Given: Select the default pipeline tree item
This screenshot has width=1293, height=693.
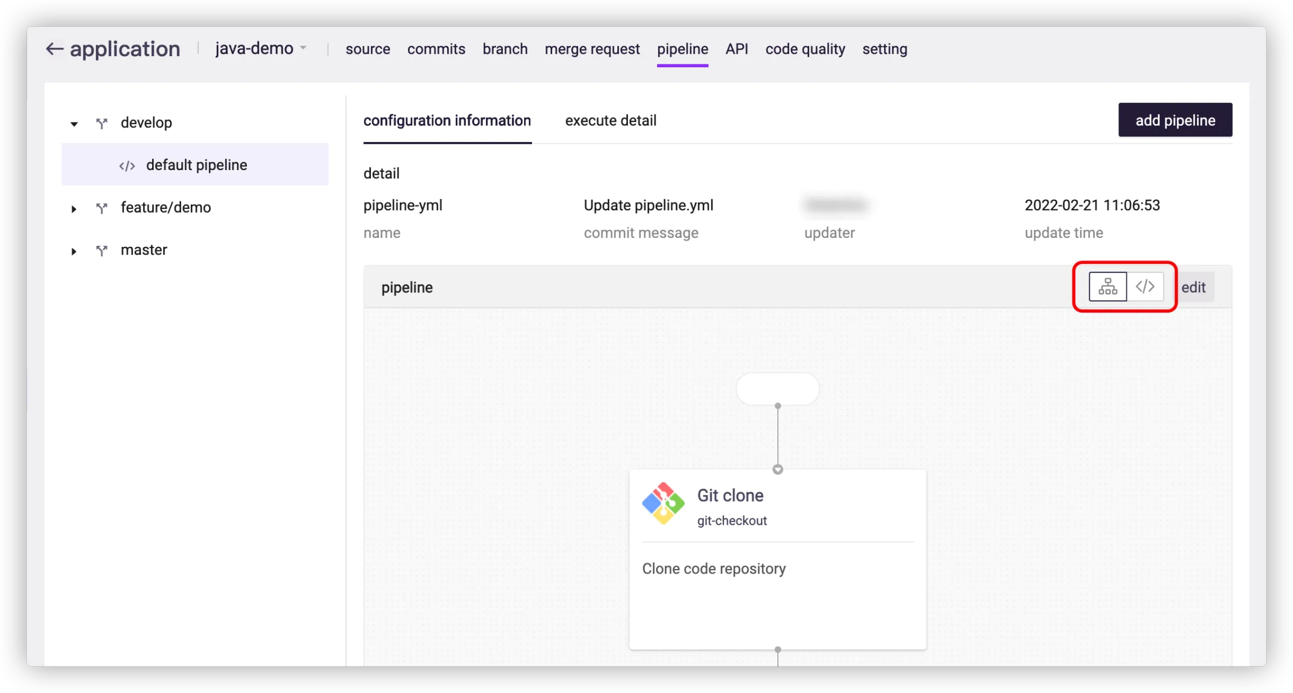Looking at the screenshot, I should tap(196, 165).
